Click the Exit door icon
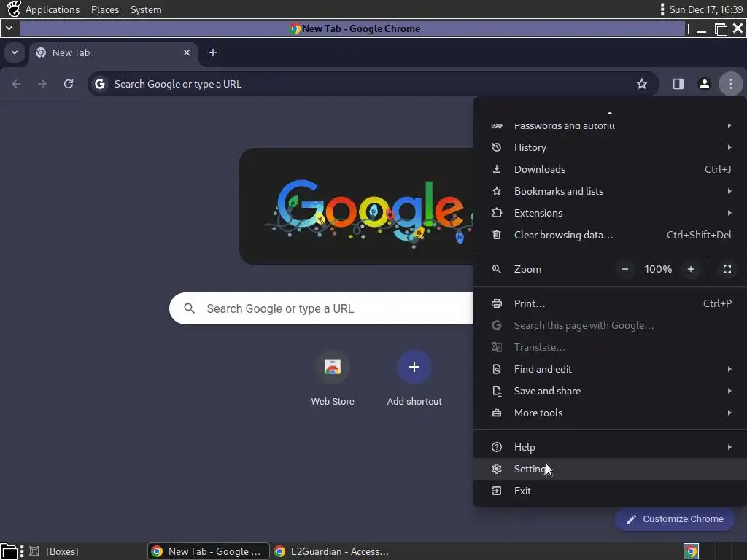This screenshot has width=747, height=560. 496,491
